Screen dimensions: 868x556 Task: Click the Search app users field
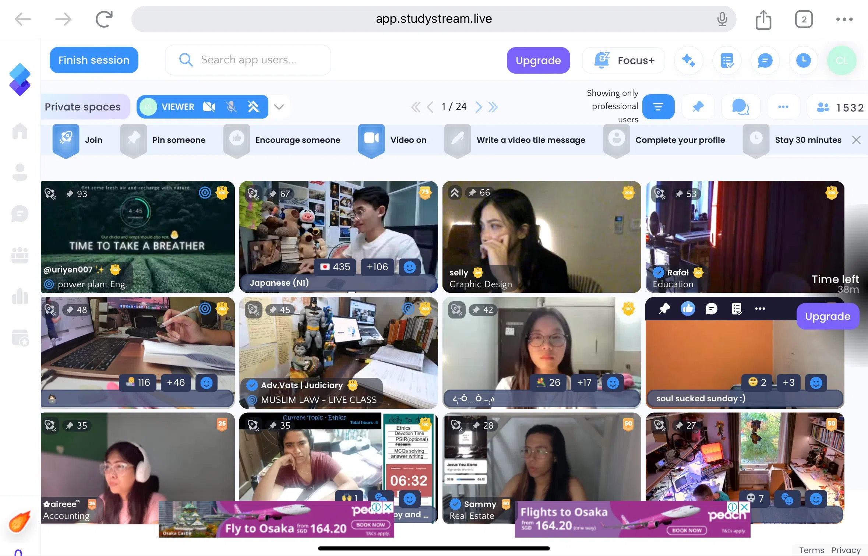[x=248, y=60]
